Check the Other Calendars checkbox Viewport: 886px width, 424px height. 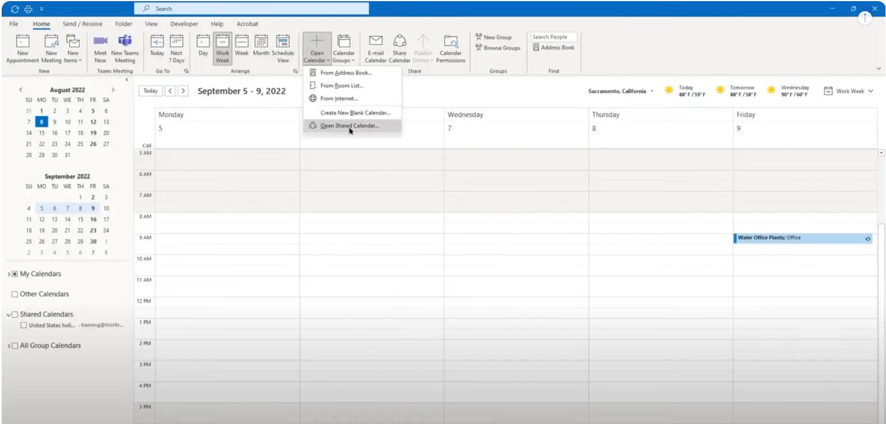[15, 294]
